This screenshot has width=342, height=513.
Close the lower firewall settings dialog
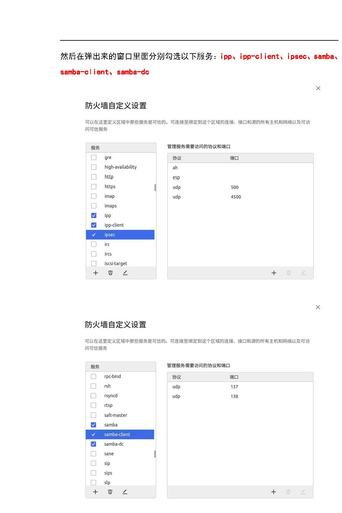pyautogui.click(x=318, y=307)
